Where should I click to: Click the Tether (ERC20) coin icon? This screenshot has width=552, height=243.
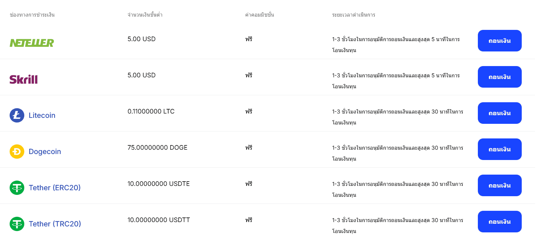[17, 188]
